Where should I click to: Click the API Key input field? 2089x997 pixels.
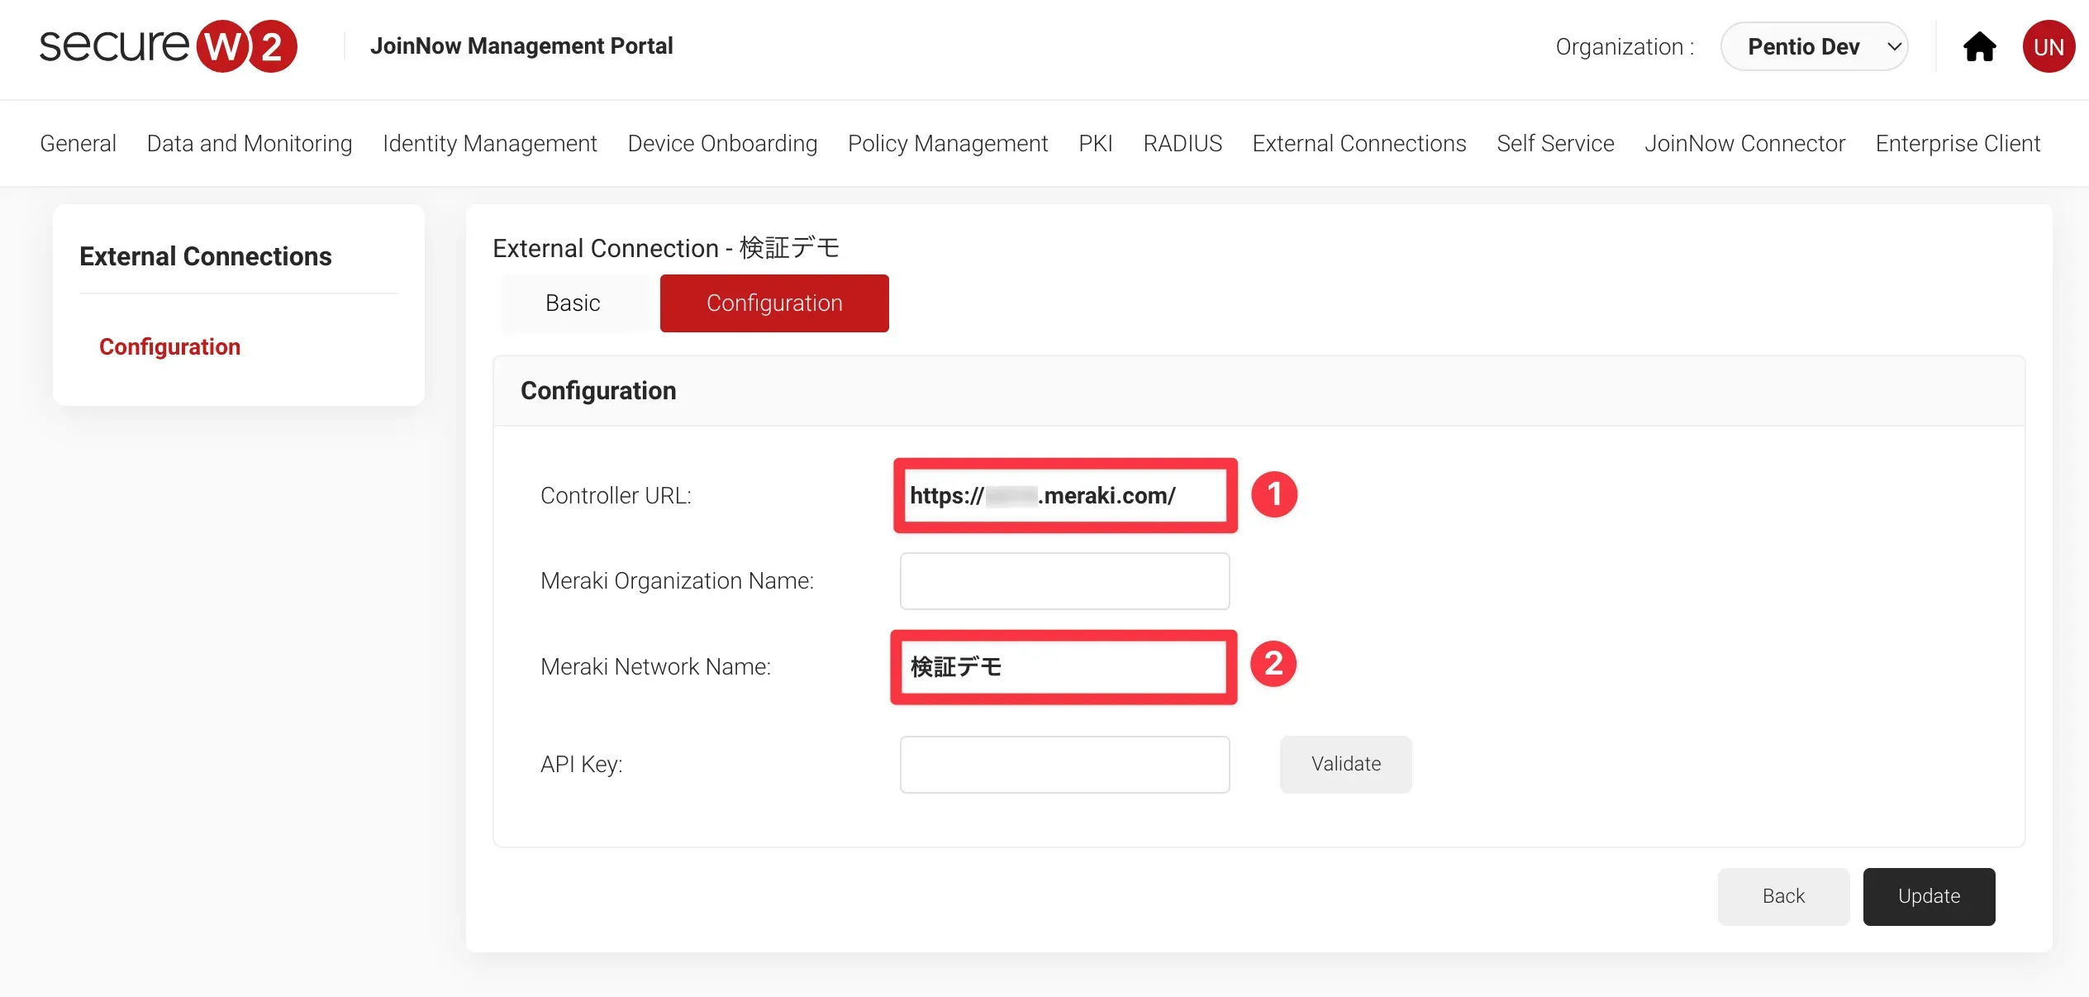(x=1064, y=765)
